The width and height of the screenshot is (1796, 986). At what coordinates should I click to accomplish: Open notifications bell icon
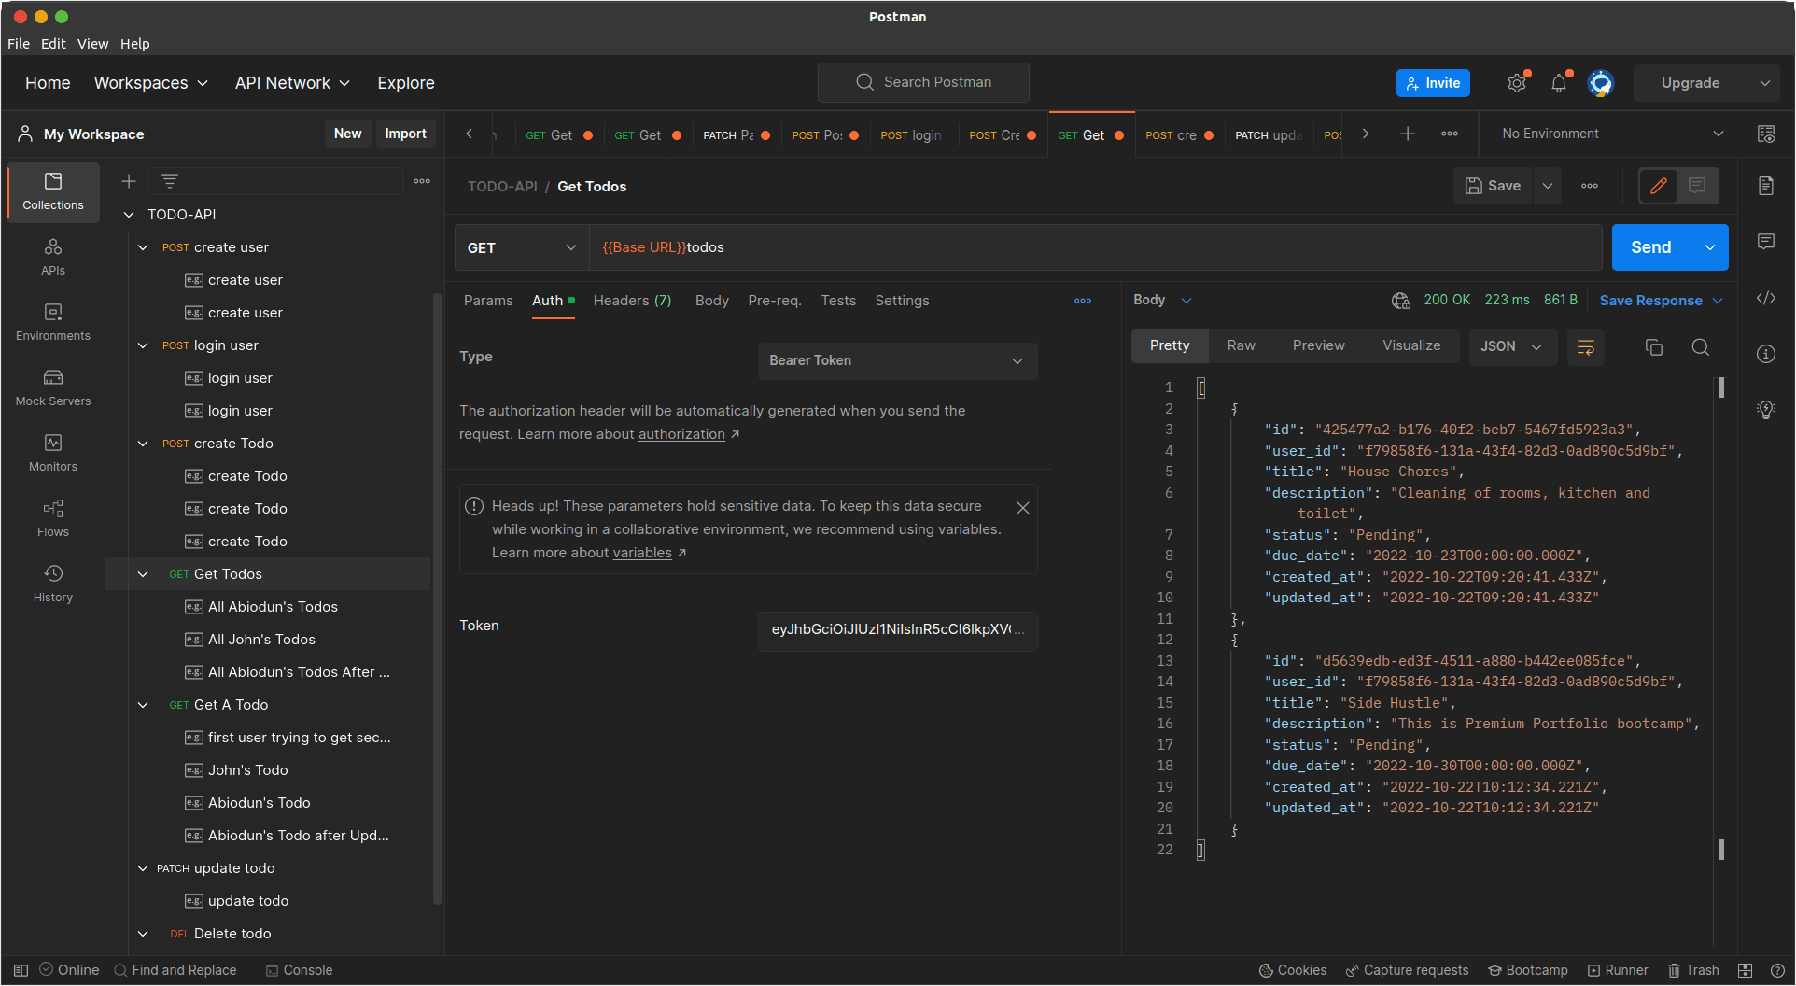pyautogui.click(x=1558, y=83)
